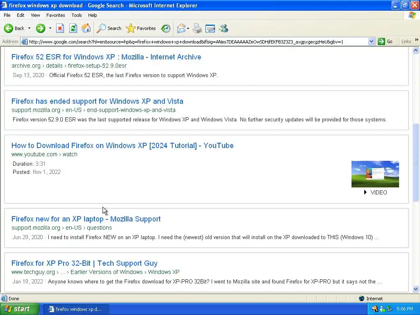Open Firefox has ended support for XP link
420x315 pixels.
pyautogui.click(x=97, y=101)
